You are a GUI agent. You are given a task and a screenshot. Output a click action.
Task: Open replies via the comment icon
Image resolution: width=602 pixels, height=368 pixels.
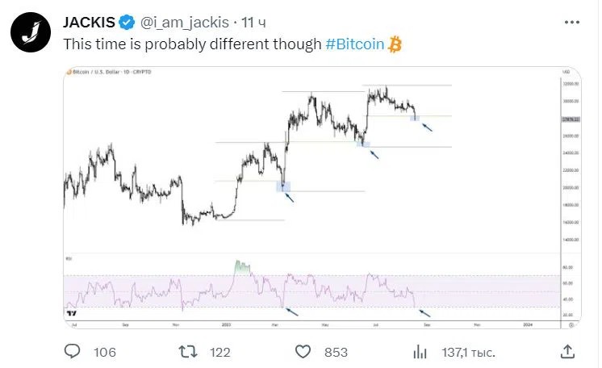pyautogui.click(x=73, y=351)
